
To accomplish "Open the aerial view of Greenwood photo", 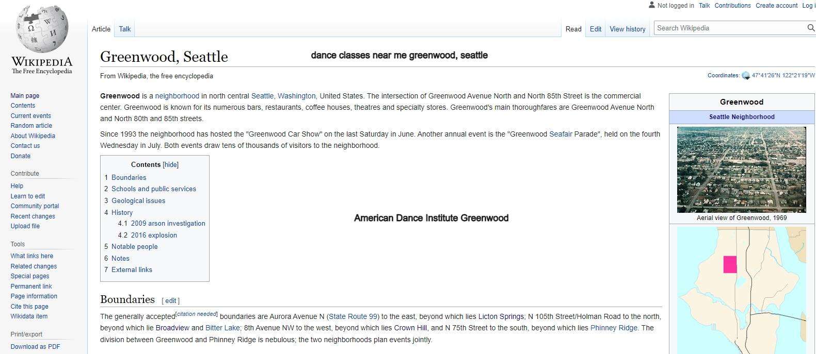I will pos(741,170).
